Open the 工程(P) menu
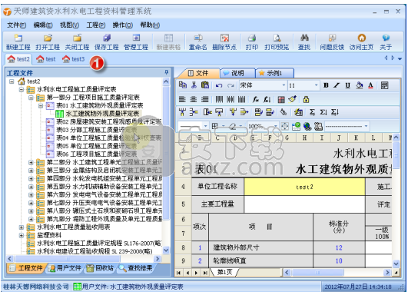 click(x=96, y=25)
